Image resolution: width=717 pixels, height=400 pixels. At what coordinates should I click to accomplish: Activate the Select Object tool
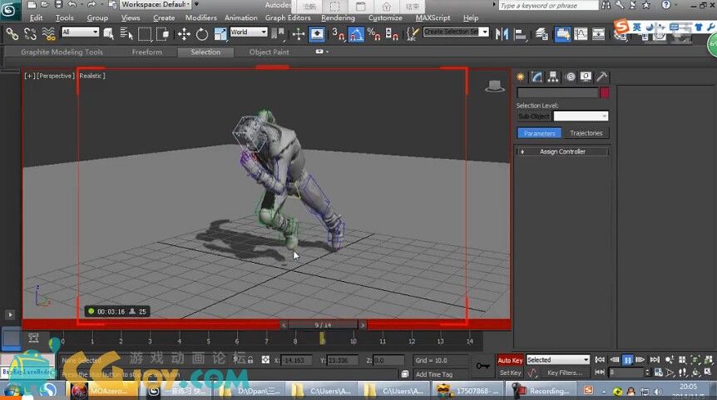pos(109,34)
